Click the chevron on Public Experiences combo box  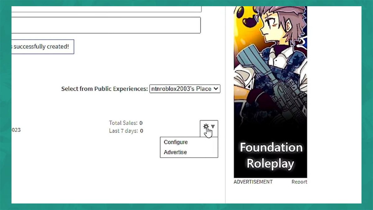pyautogui.click(x=216, y=89)
